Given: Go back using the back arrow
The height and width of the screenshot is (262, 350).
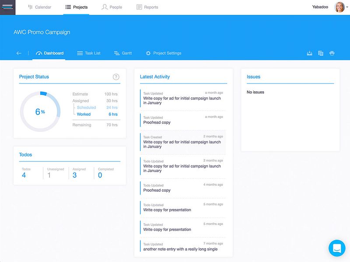Looking at the screenshot, I should [18, 52].
